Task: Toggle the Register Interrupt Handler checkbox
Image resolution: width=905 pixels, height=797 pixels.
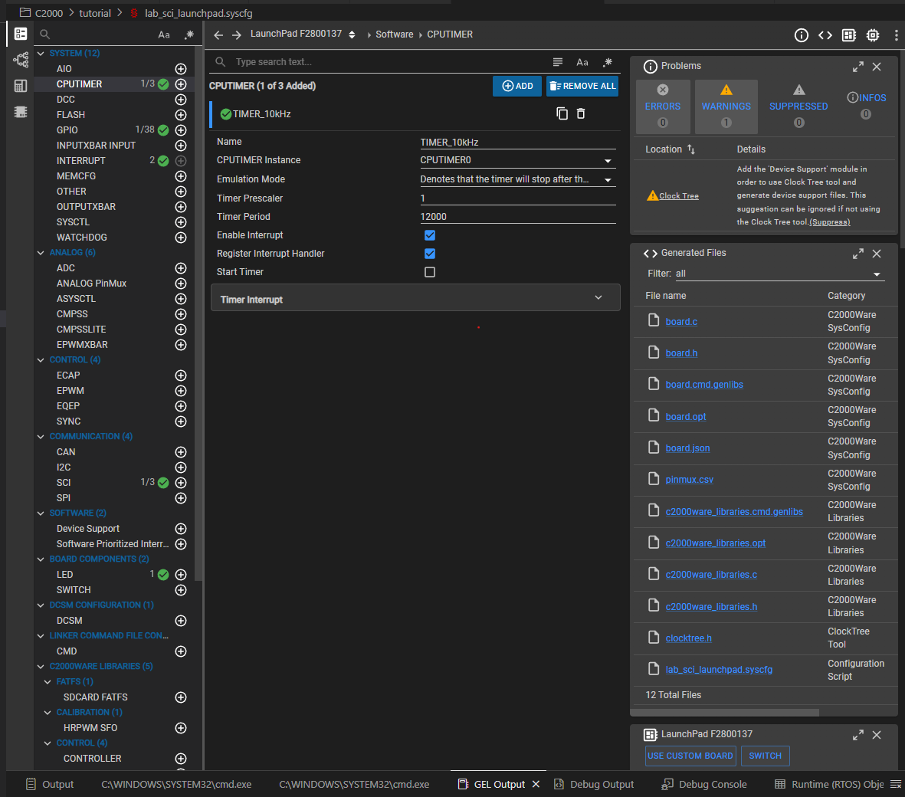Action: coord(430,254)
